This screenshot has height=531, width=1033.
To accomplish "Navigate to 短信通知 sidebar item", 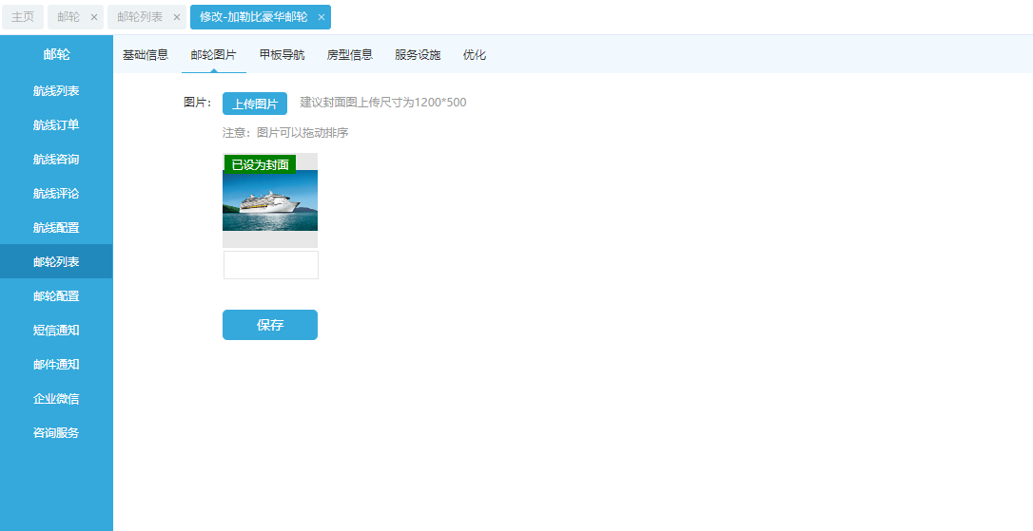I will pos(56,331).
